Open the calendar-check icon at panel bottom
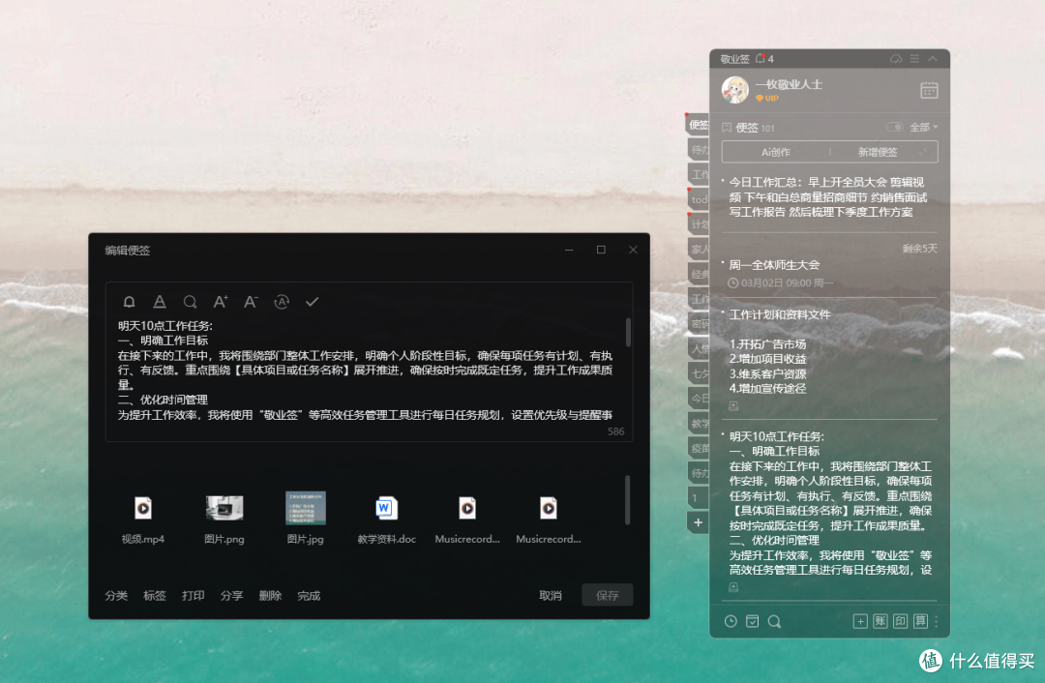This screenshot has height=683, width=1045. click(752, 621)
